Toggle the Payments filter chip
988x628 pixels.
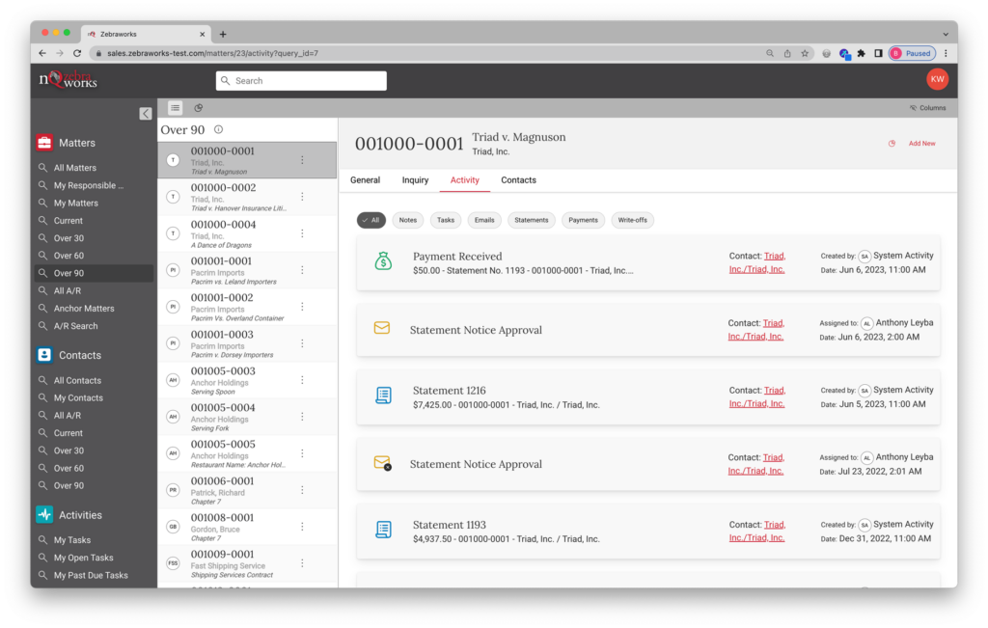[x=583, y=220]
